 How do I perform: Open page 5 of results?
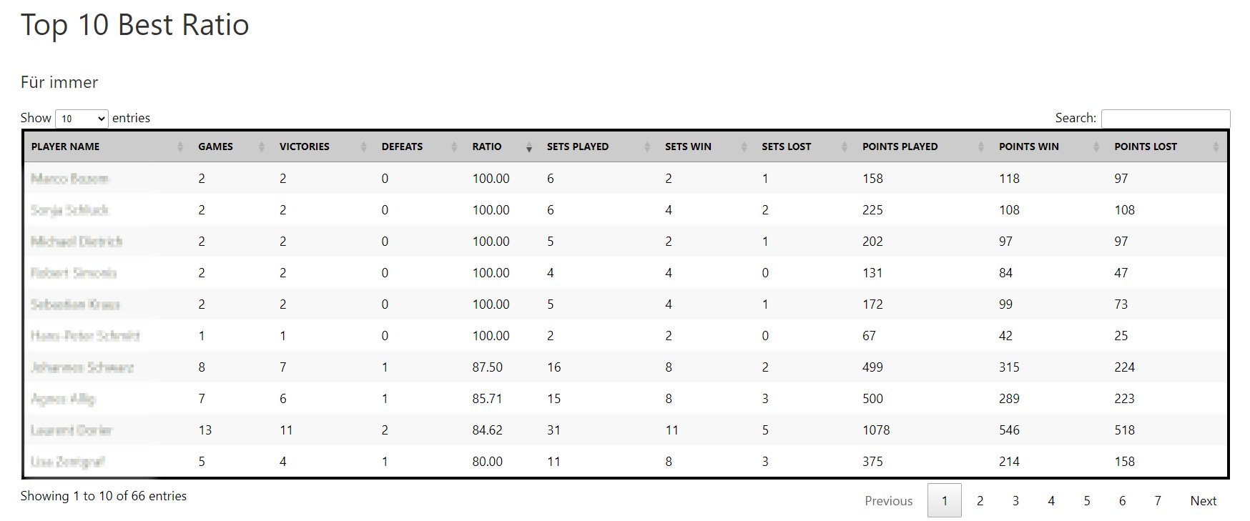[x=1087, y=501]
